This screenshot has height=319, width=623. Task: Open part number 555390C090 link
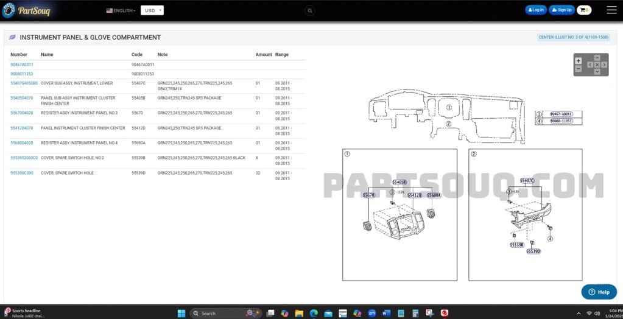coord(22,173)
